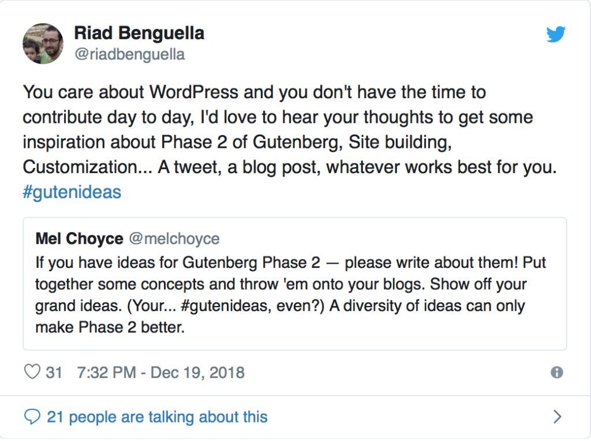Open the quoted tweet about Gutenberg Phase 2
Image resolution: width=591 pixels, height=441 pixels.
click(x=295, y=283)
